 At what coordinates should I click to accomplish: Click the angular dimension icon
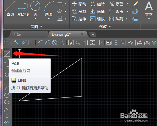62,43
